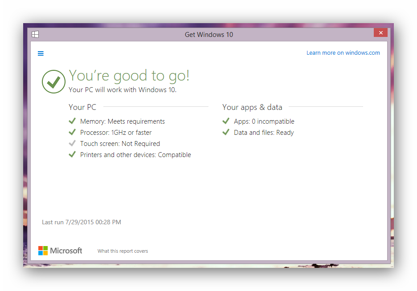Click checkmark beside Apps: 0 incompatible
Viewport: 417px width, 291px height.
pyautogui.click(x=226, y=121)
